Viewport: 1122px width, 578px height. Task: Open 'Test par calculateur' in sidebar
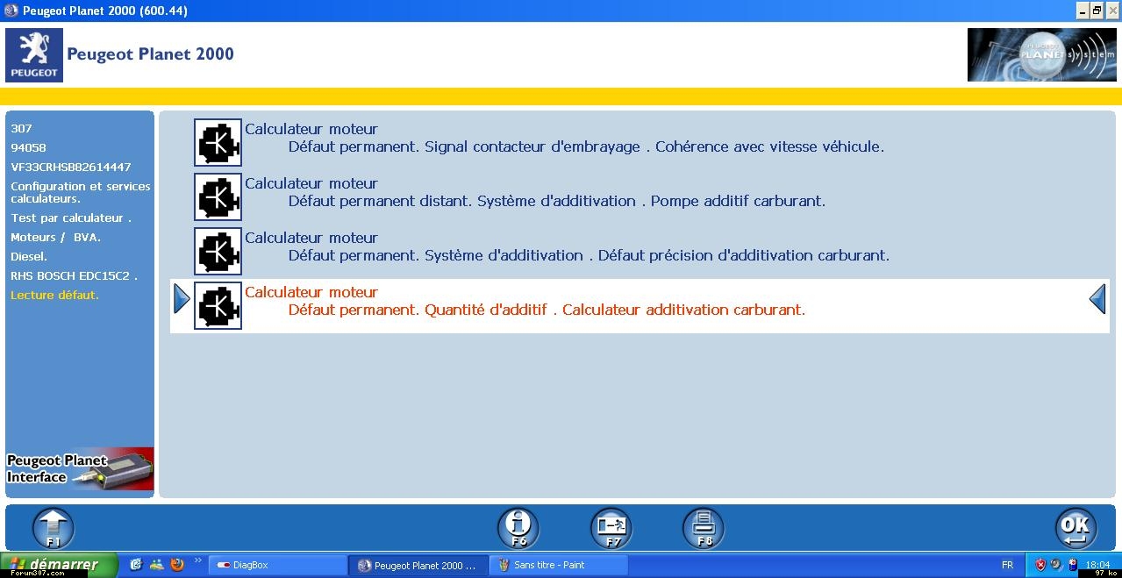(70, 218)
